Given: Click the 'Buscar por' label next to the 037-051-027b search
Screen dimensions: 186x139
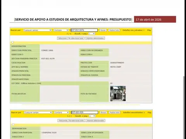Looking at the screenshot, I should 15,30.
